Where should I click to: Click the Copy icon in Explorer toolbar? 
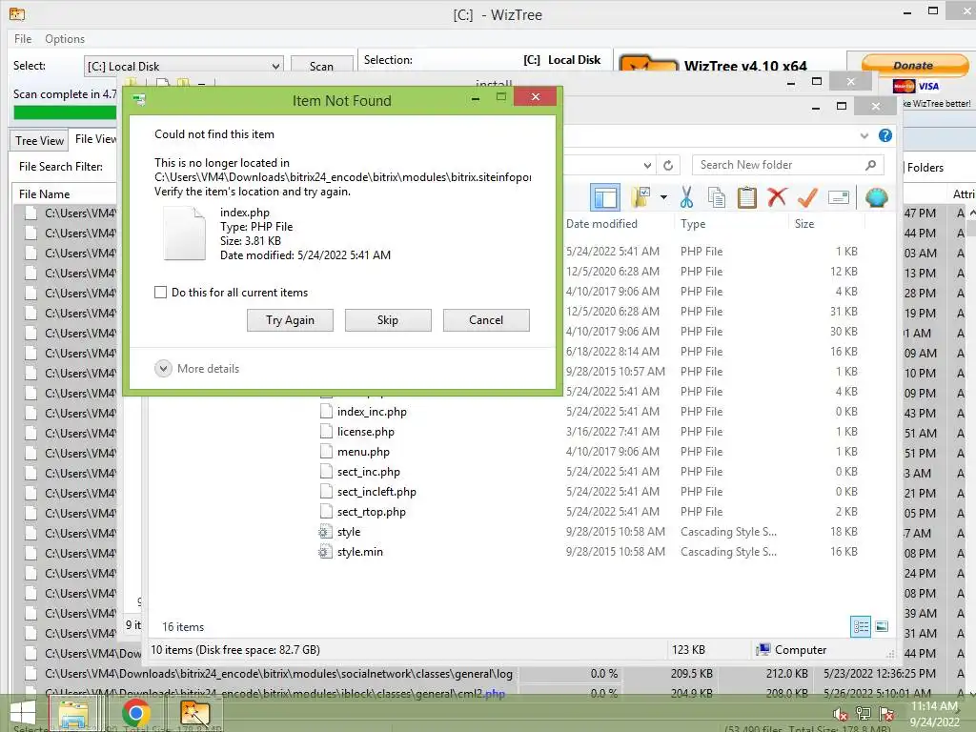click(x=717, y=198)
